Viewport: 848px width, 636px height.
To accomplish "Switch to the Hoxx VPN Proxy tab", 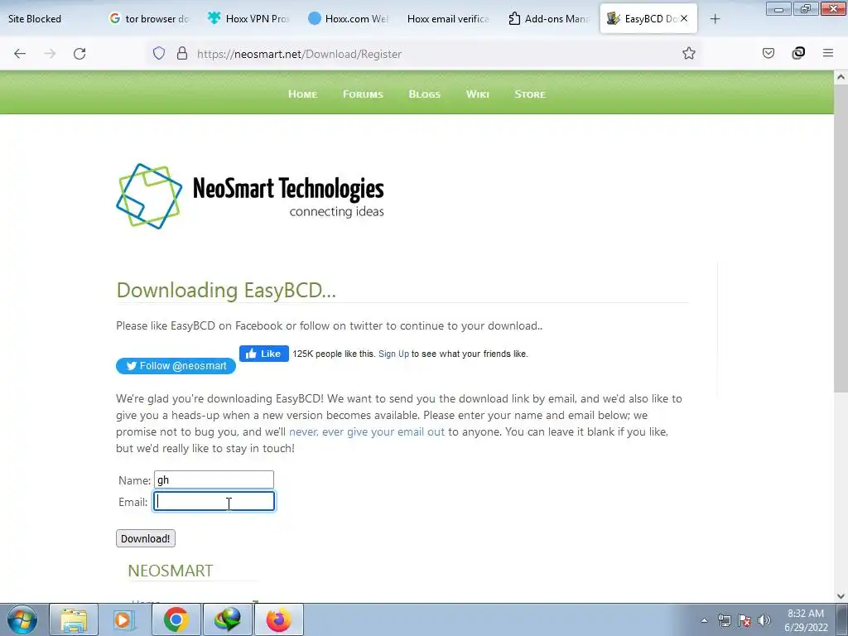I will click(x=248, y=19).
